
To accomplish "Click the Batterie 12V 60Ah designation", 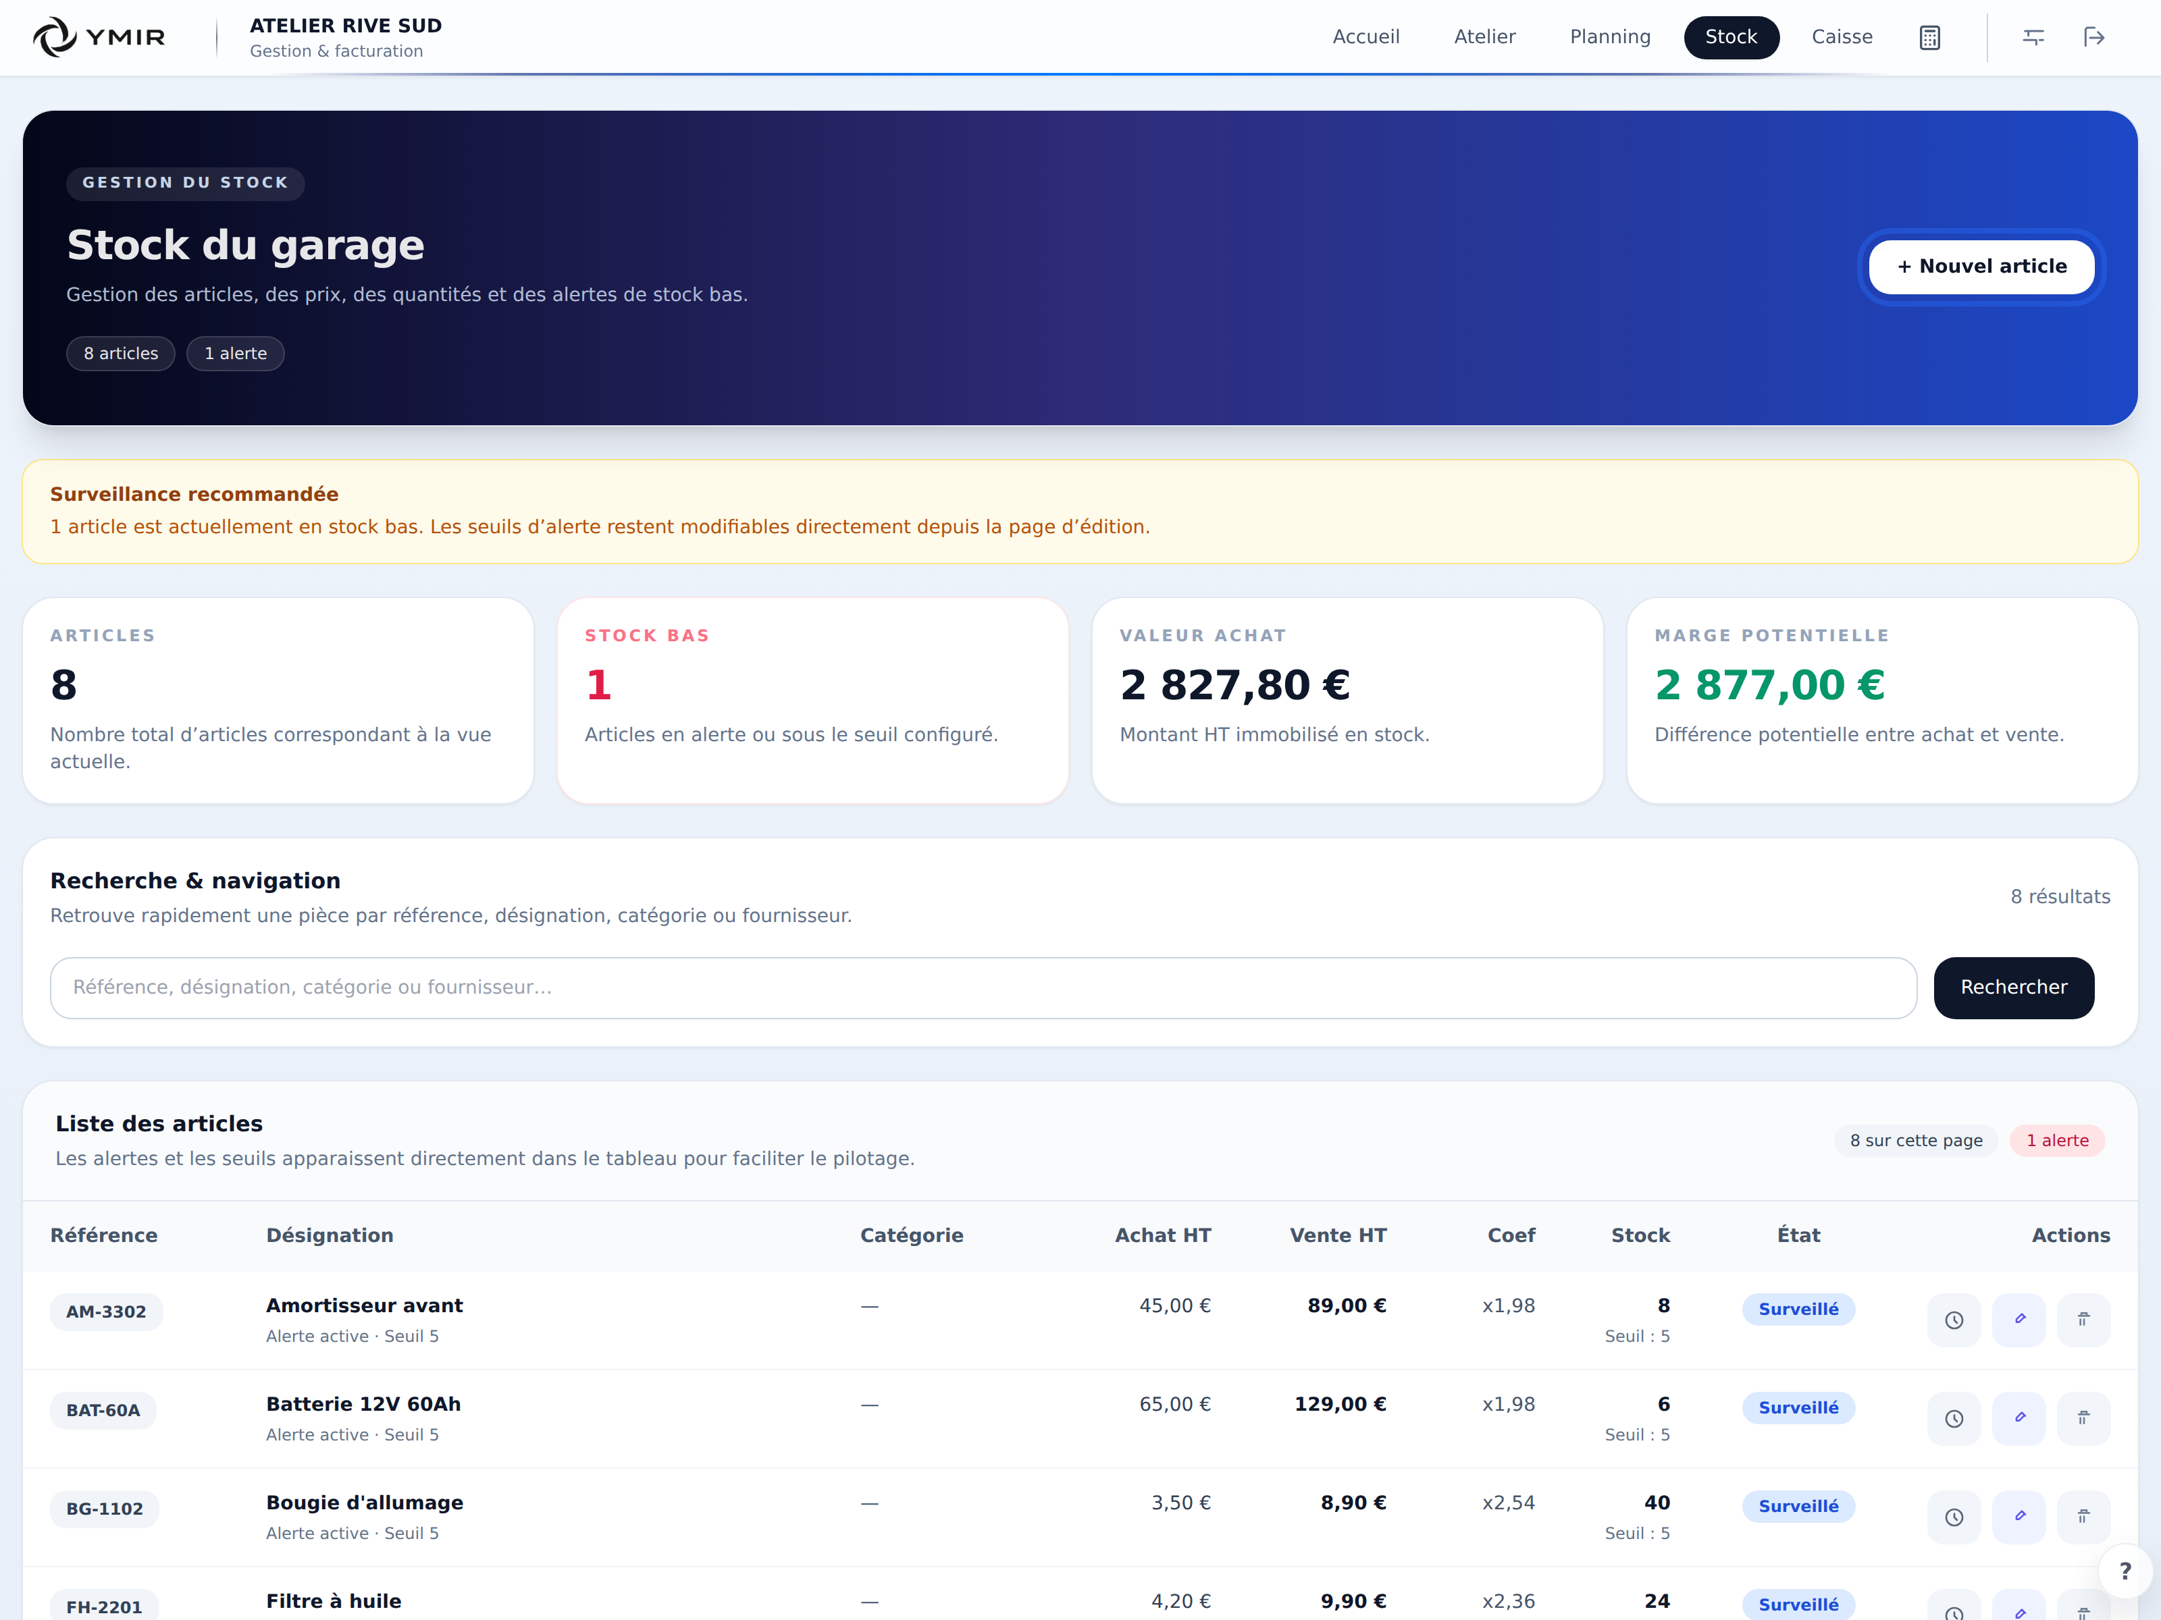I will tap(363, 1404).
